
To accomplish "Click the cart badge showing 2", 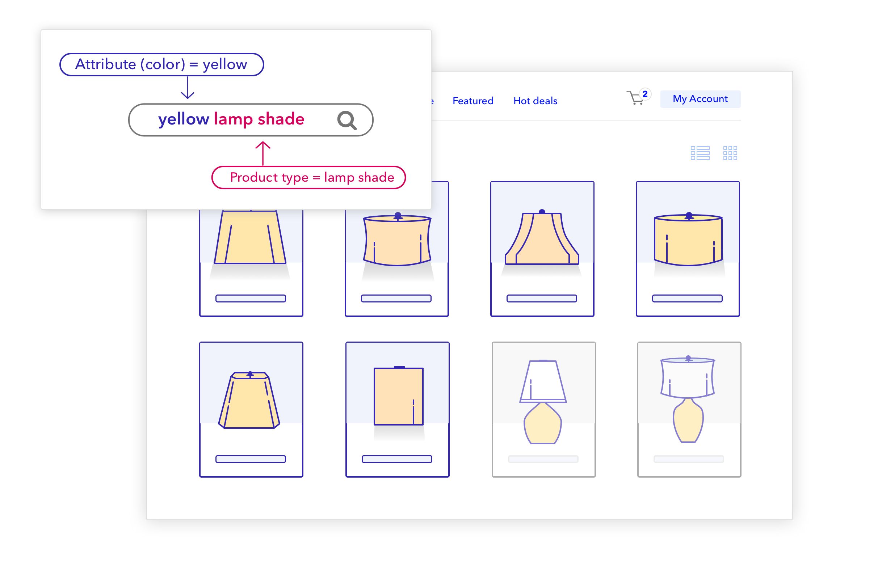I will pyautogui.click(x=645, y=94).
